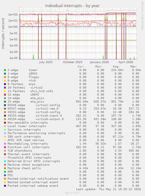Click the 'Avg:' column header
Viewport: 145px width, 196px height.
tap(116, 67)
